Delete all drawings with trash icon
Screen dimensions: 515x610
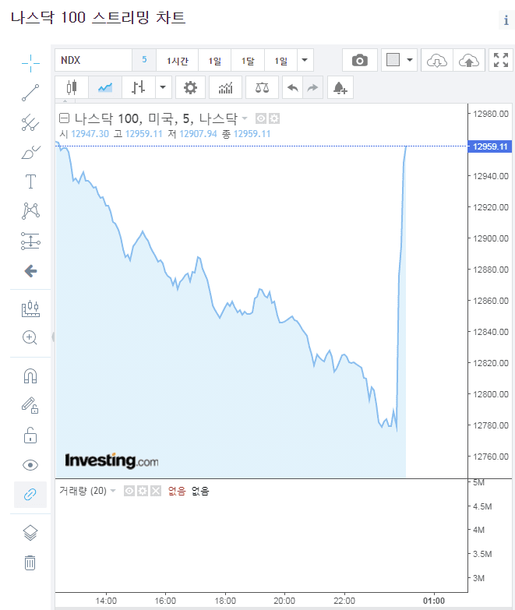tap(30, 562)
